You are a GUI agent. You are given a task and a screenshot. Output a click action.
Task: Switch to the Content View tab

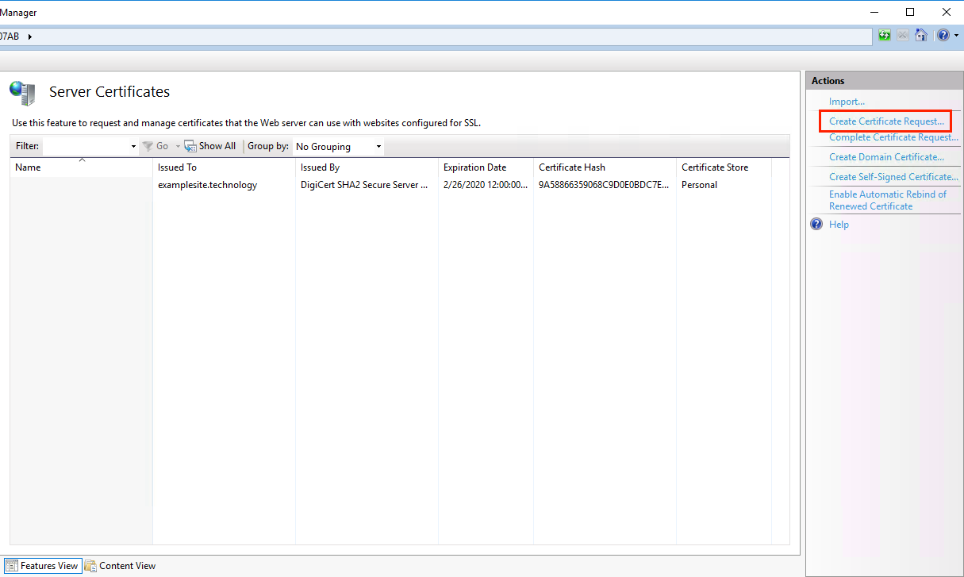pyautogui.click(x=121, y=566)
